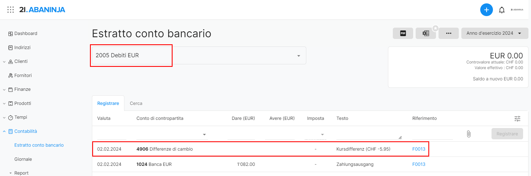Attach a file with paperclip icon
Viewport: 531px width, 176px height.
[x=469, y=134]
